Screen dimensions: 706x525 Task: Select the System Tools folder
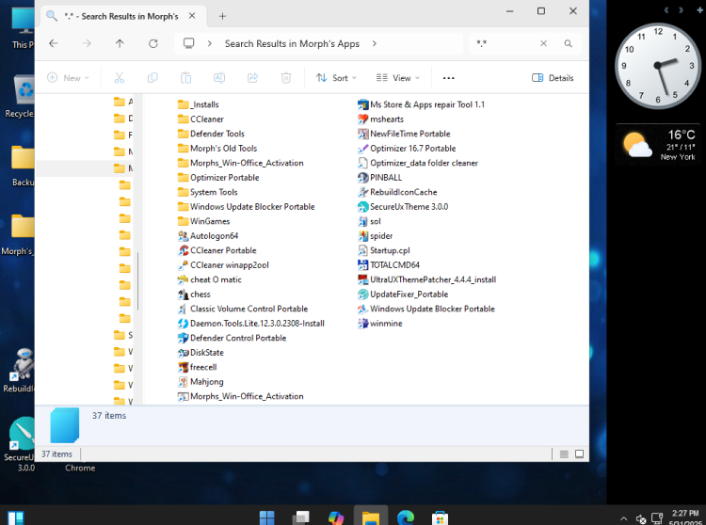point(208,192)
